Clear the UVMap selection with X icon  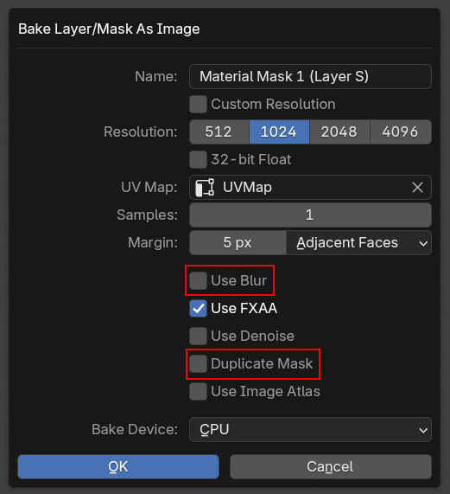[x=417, y=188]
